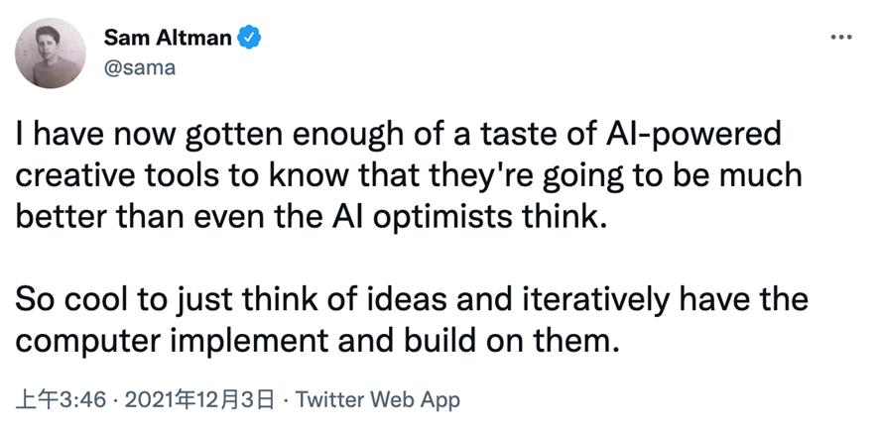Image resolution: width=879 pixels, height=430 pixels.
Task: Click the blue verified badge
Action: [253, 39]
